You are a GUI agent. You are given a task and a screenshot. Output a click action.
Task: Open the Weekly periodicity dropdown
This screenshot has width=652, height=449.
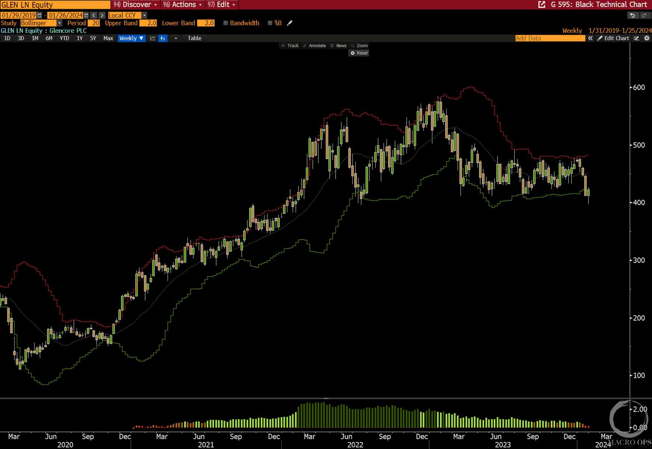click(131, 38)
